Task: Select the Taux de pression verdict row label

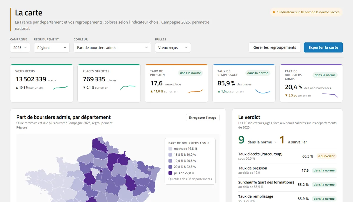Action: tap(253, 168)
